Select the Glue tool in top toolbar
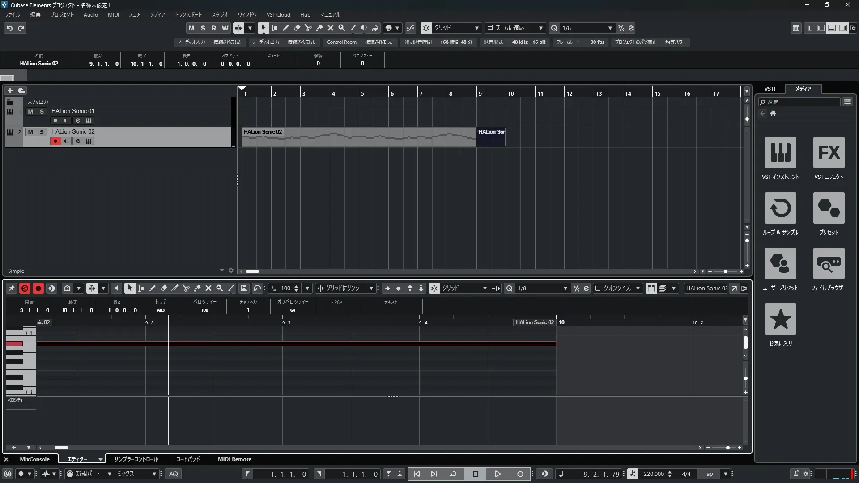Image resolution: width=859 pixels, height=483 pixels. [319, 28]
